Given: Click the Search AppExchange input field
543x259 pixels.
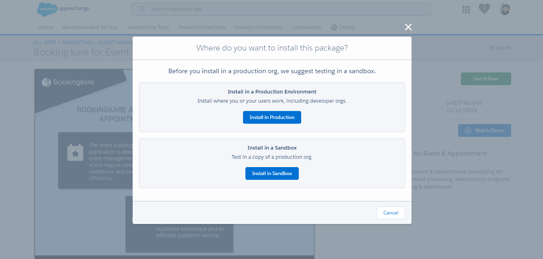Looking at the screenshot, I should tap(279, 9).
